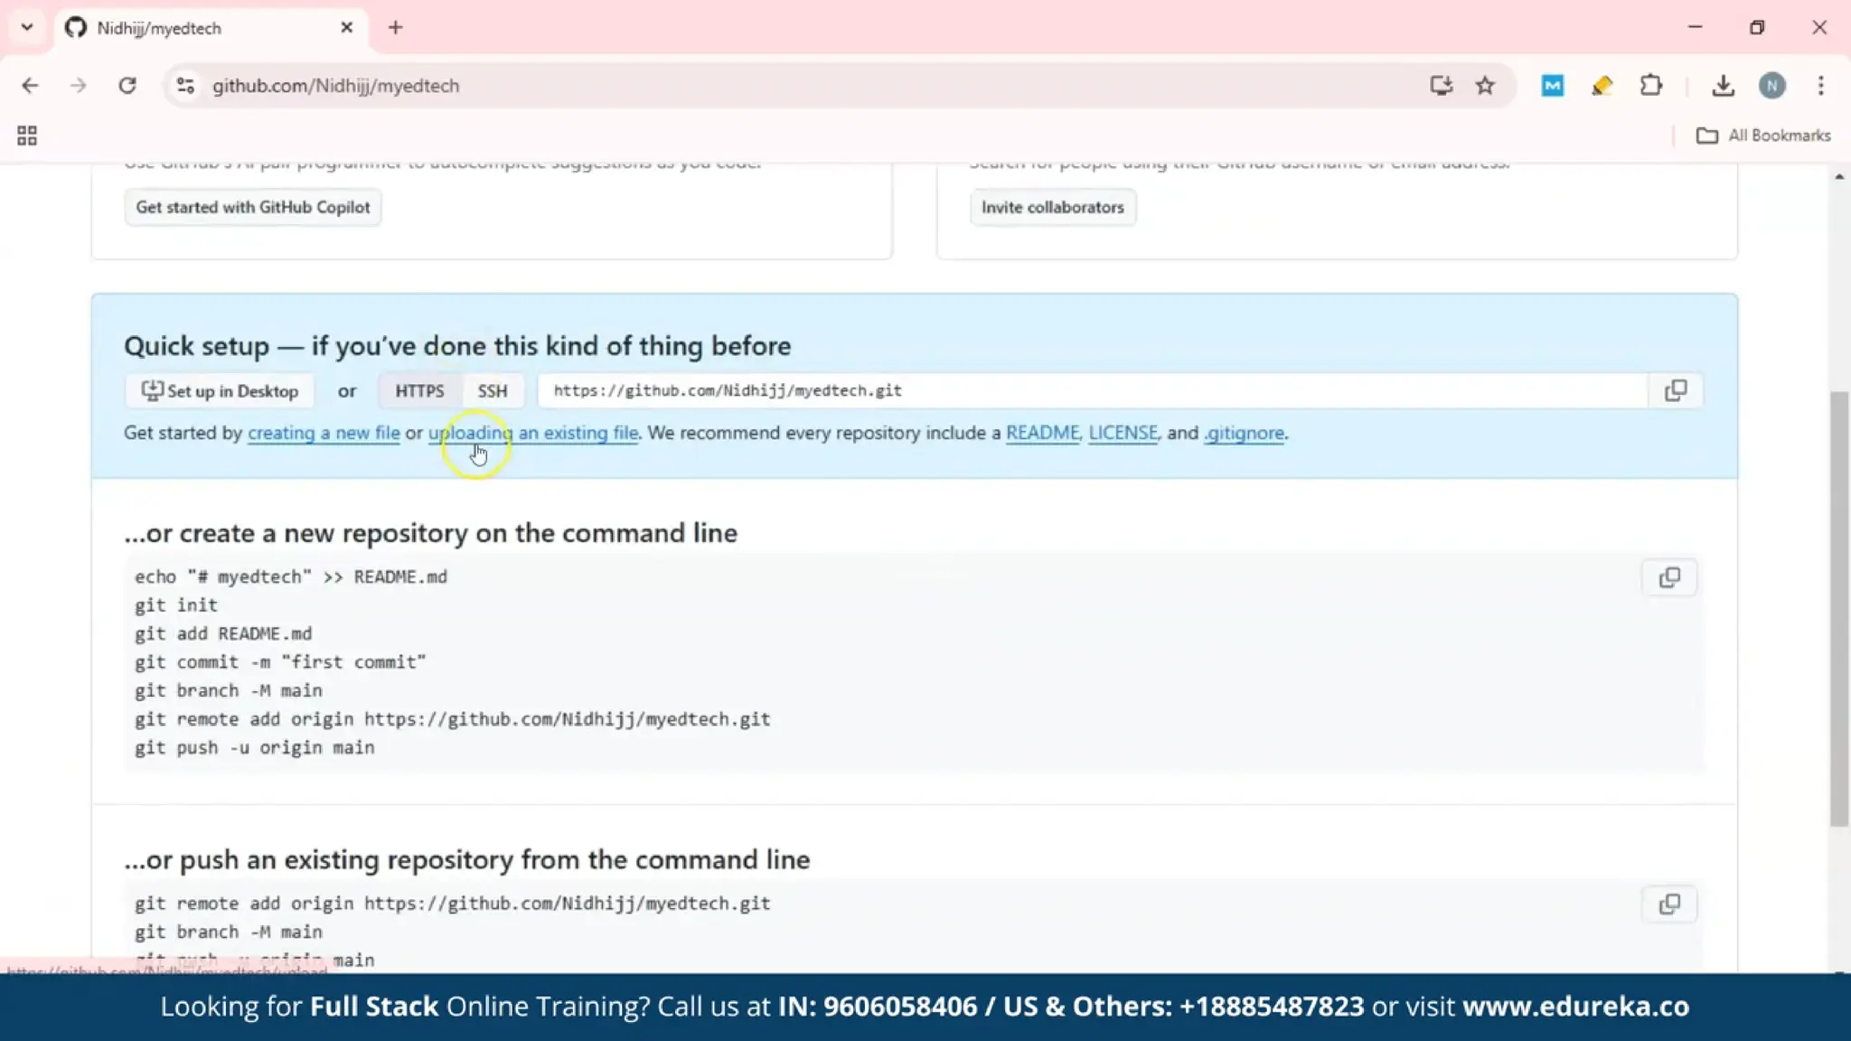Click Invite collaborators button
Image resolution: width=1851 pixels, height=1041 pixels.
[1053, 207]
